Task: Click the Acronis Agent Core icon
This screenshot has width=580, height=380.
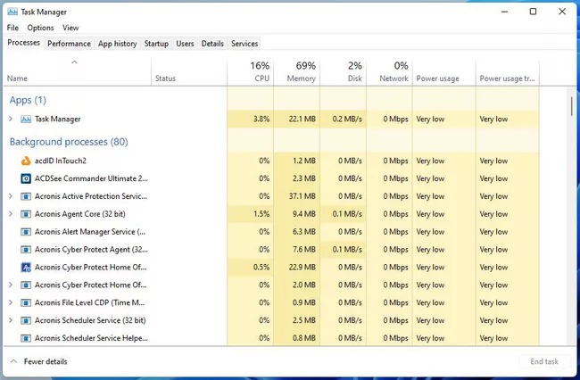Action: pyautogui.click(x=26, y=214)
